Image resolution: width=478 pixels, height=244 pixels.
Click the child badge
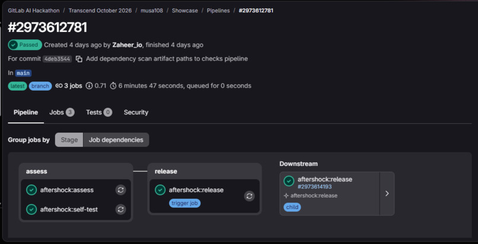(292, 207)
